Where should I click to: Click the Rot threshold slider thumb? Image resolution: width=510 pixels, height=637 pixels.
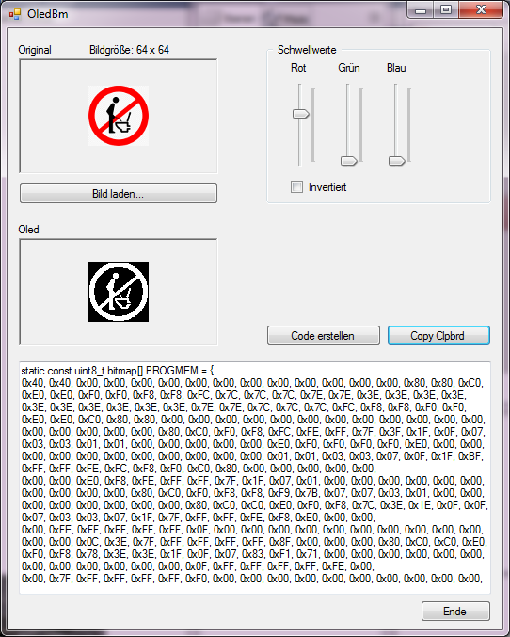click(x=301, y=114)
